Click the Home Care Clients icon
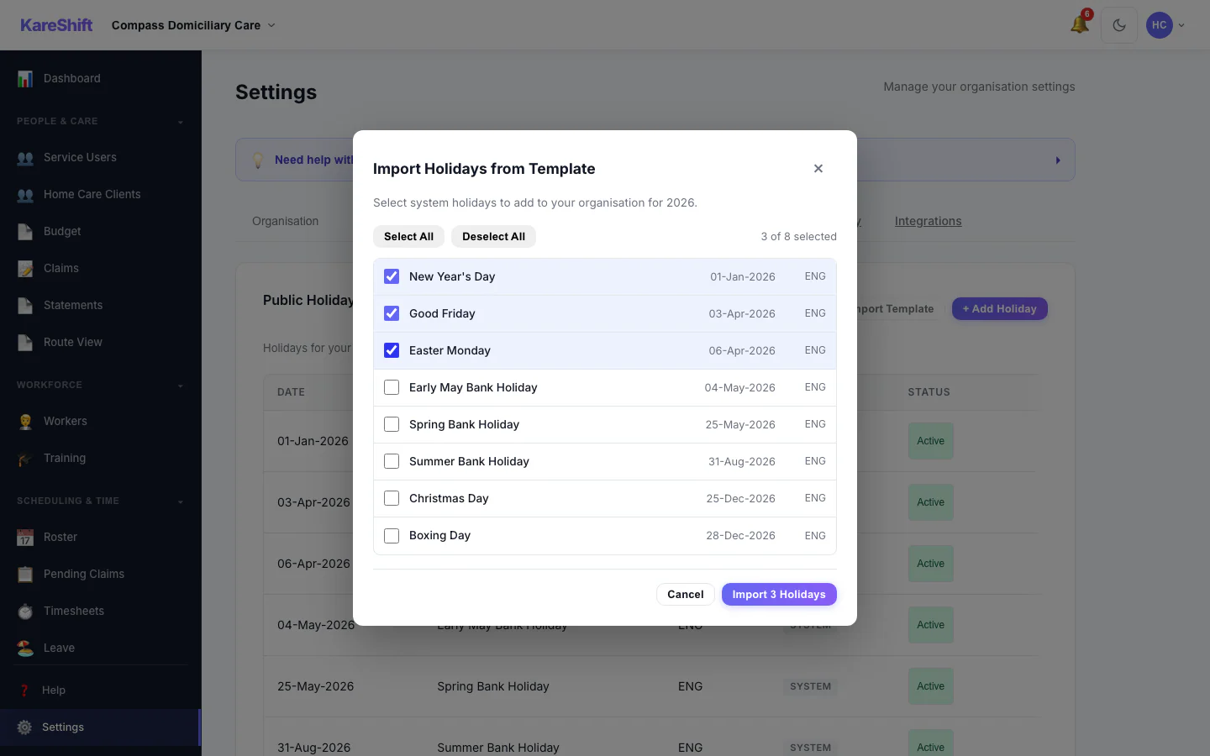1210x756 pixels. pyautogui.click(x=25, y=195)
